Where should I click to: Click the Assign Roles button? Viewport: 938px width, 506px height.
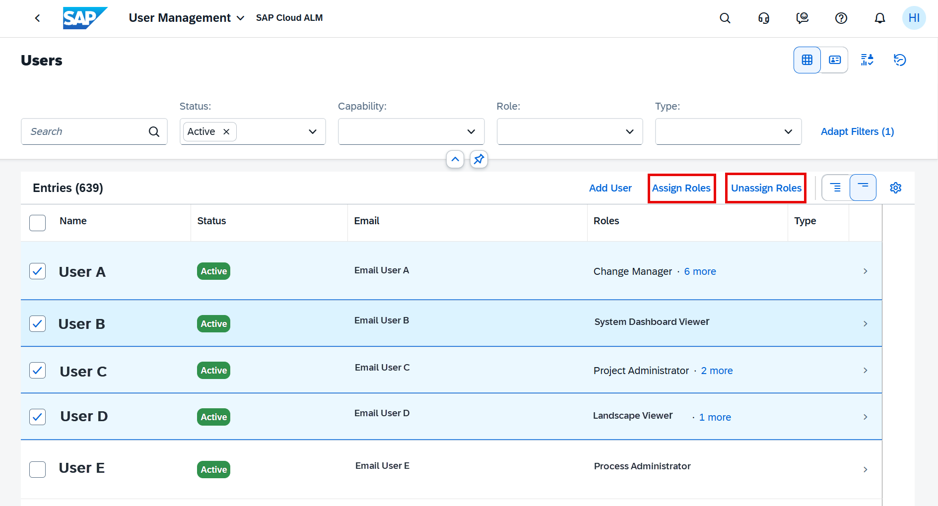(x=681, y=188)
